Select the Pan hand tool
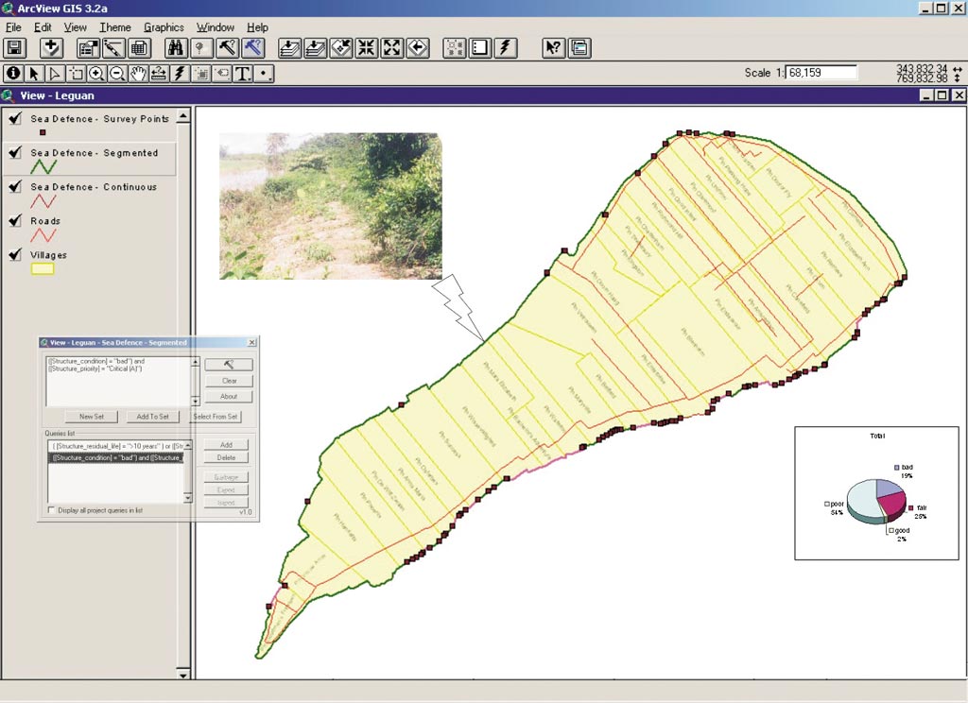This screenshot has width=968, height=703. 138,74
